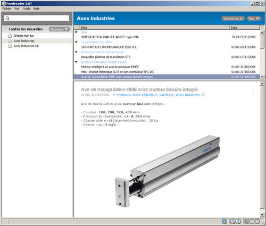
Task: Collapse the Hier group
Action: pos(76,32)
